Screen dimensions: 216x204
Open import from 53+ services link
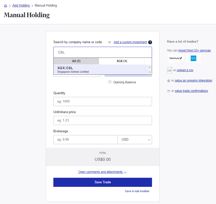194,50
